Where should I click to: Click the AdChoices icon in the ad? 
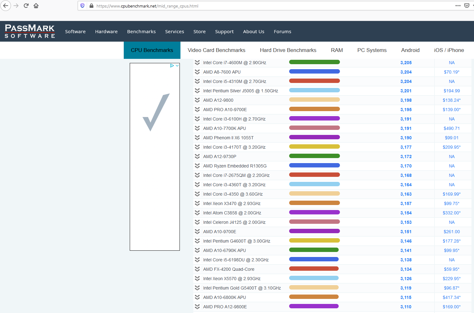[x=172, y=66]
